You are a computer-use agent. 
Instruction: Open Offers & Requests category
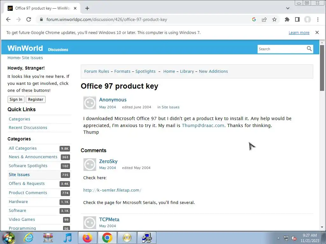click(27, 184)
